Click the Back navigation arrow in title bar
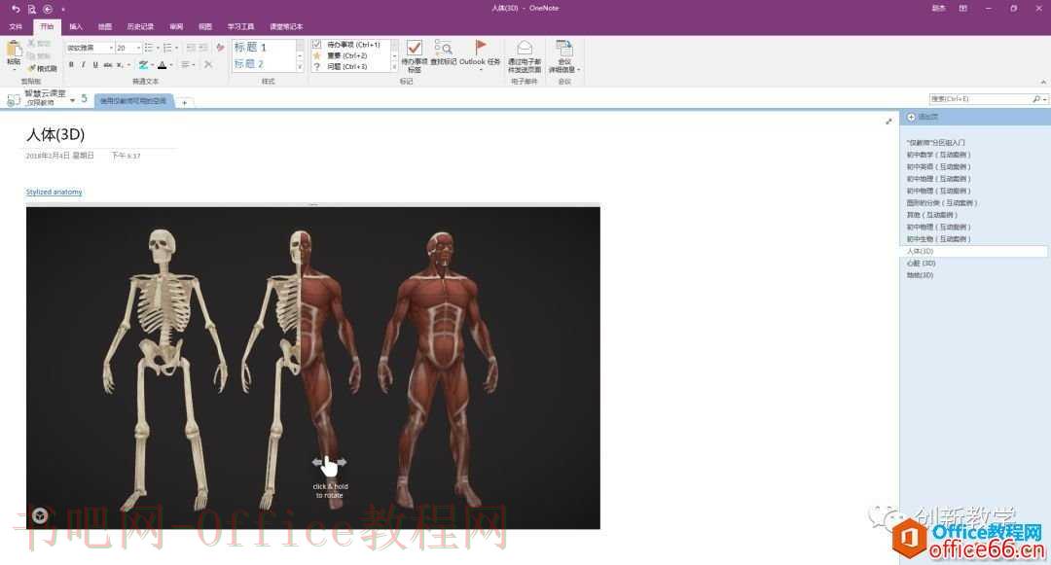The height and width of the screenshot is (565, 1051). [48, 9]
